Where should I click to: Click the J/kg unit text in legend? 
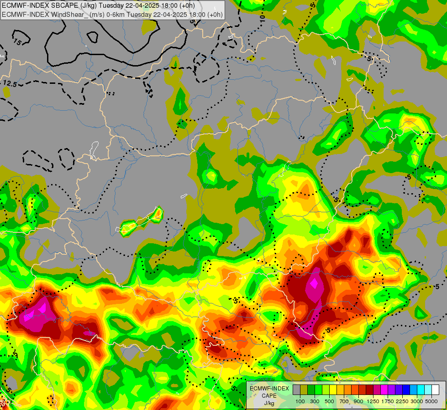[269, 404]
